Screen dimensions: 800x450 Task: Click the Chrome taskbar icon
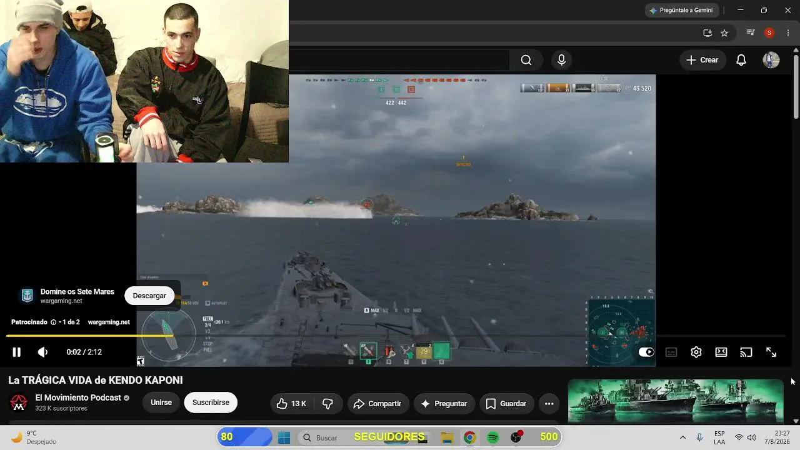click(x=469, y=437)
